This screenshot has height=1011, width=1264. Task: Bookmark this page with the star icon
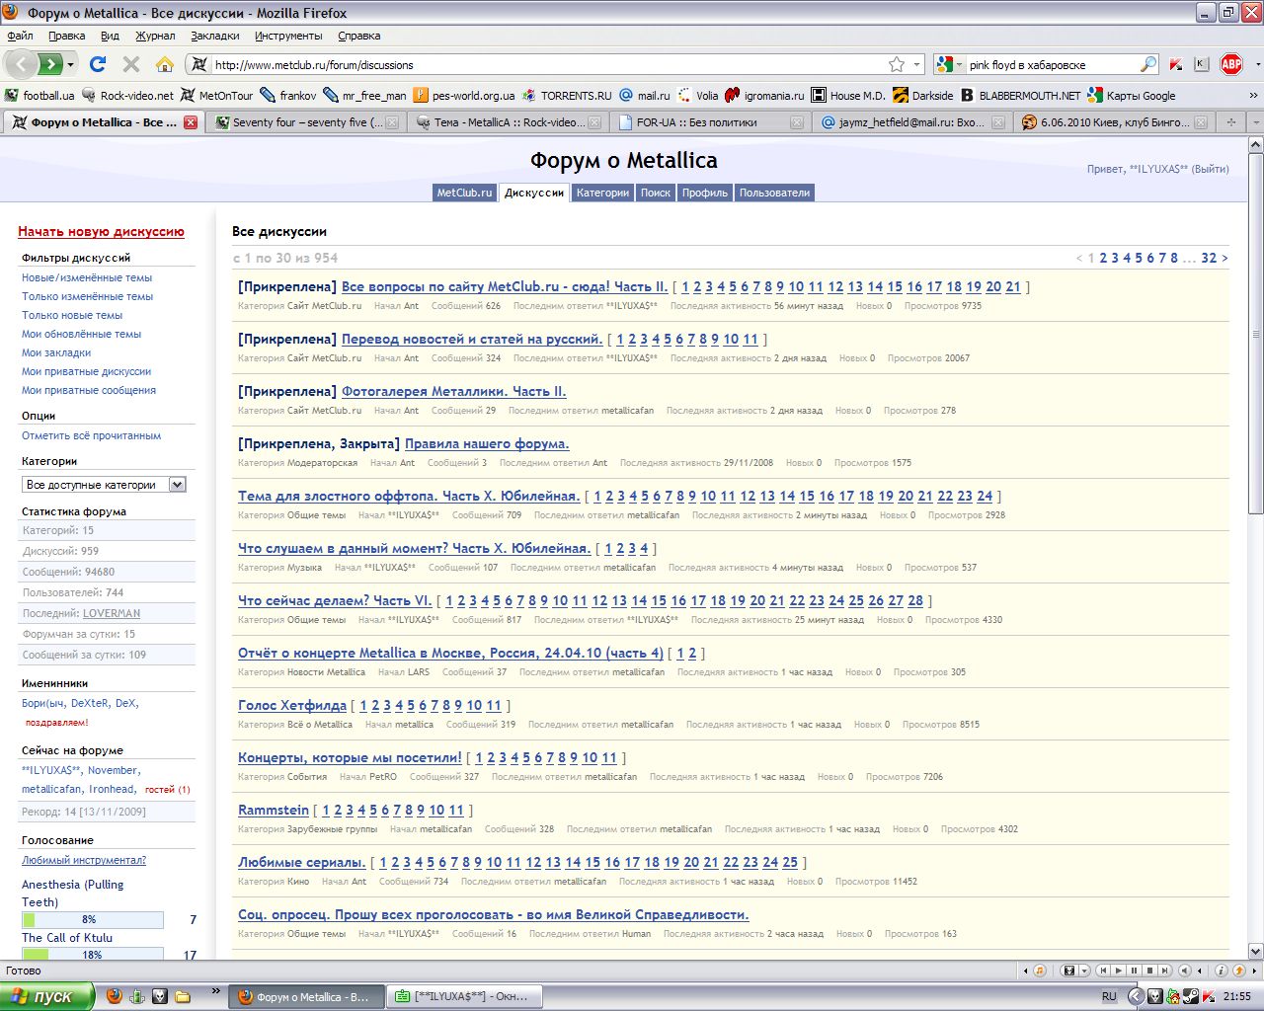(896, 64)
